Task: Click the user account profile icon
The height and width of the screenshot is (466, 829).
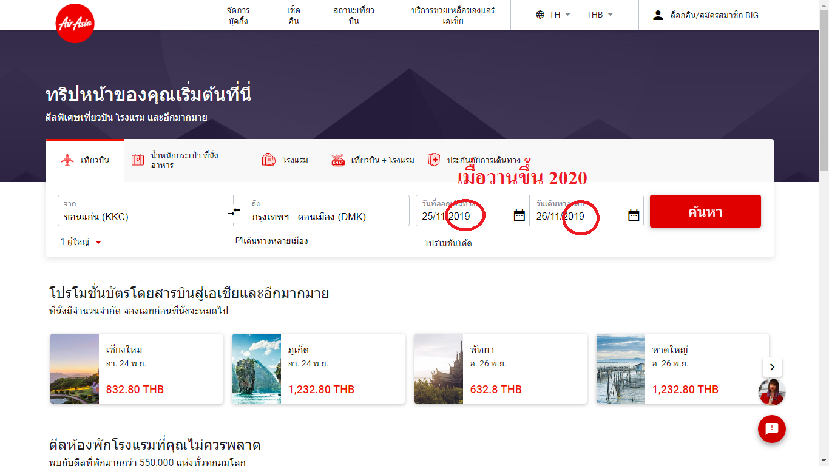Action: (658, 15)
